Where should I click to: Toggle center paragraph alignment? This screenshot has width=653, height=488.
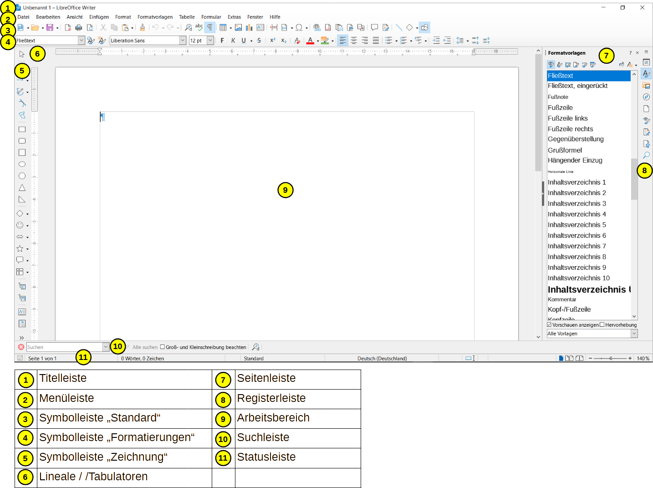tap(354, 41)
